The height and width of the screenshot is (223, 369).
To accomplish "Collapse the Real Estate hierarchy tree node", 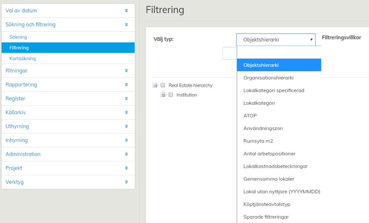I will click(155, 85).
